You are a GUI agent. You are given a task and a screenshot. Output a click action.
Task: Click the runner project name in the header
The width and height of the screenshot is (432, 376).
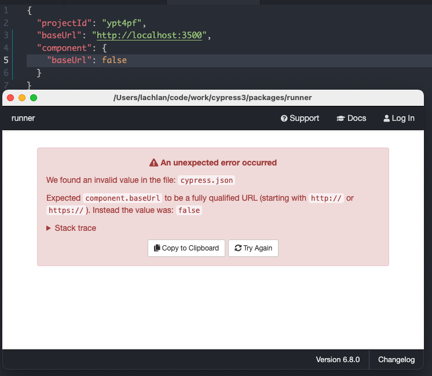point(23,118)
